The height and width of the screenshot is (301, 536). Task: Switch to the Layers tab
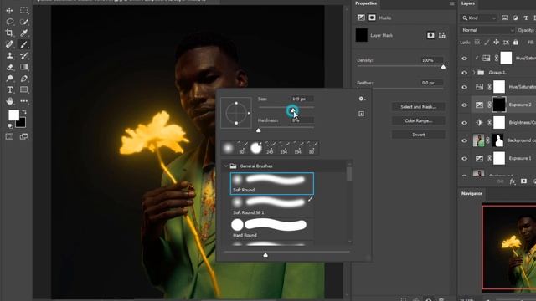(468, 3)
